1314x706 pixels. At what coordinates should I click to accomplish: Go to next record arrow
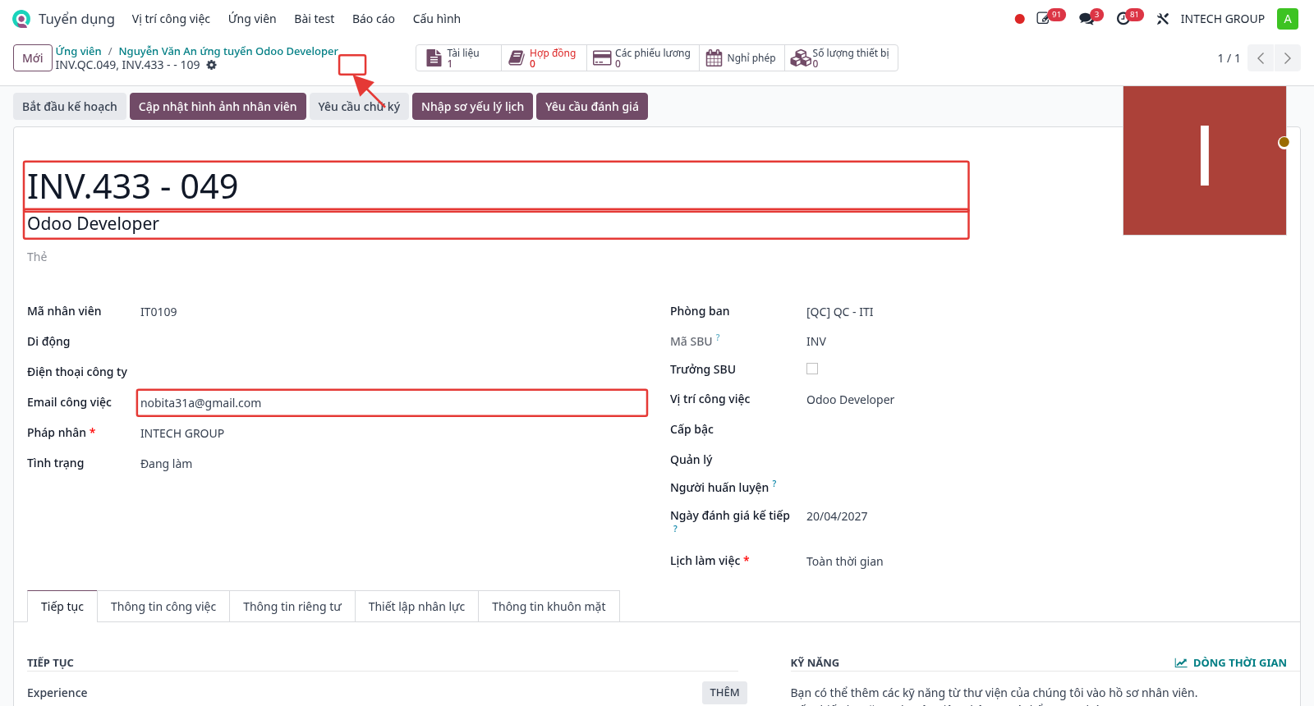[x=1287, y=58]
